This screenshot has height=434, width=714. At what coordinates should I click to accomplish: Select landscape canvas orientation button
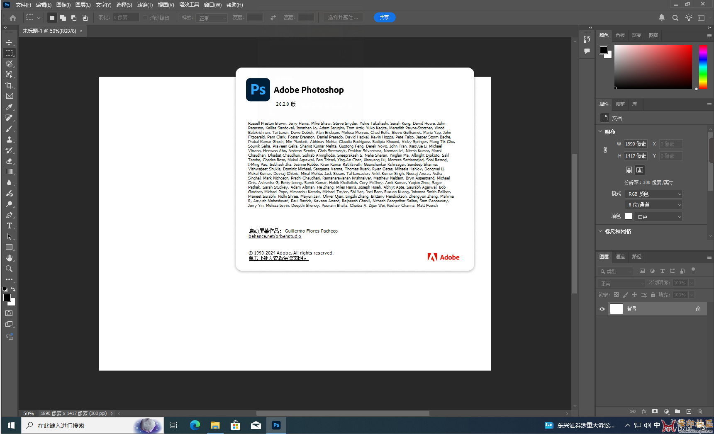(640, 170)
